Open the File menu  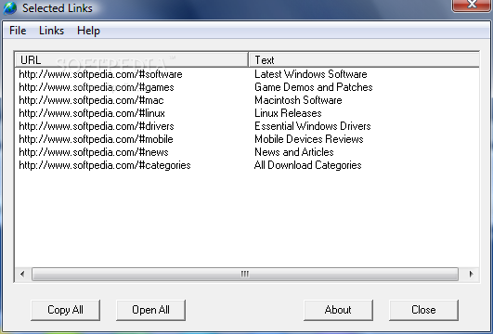18,31
